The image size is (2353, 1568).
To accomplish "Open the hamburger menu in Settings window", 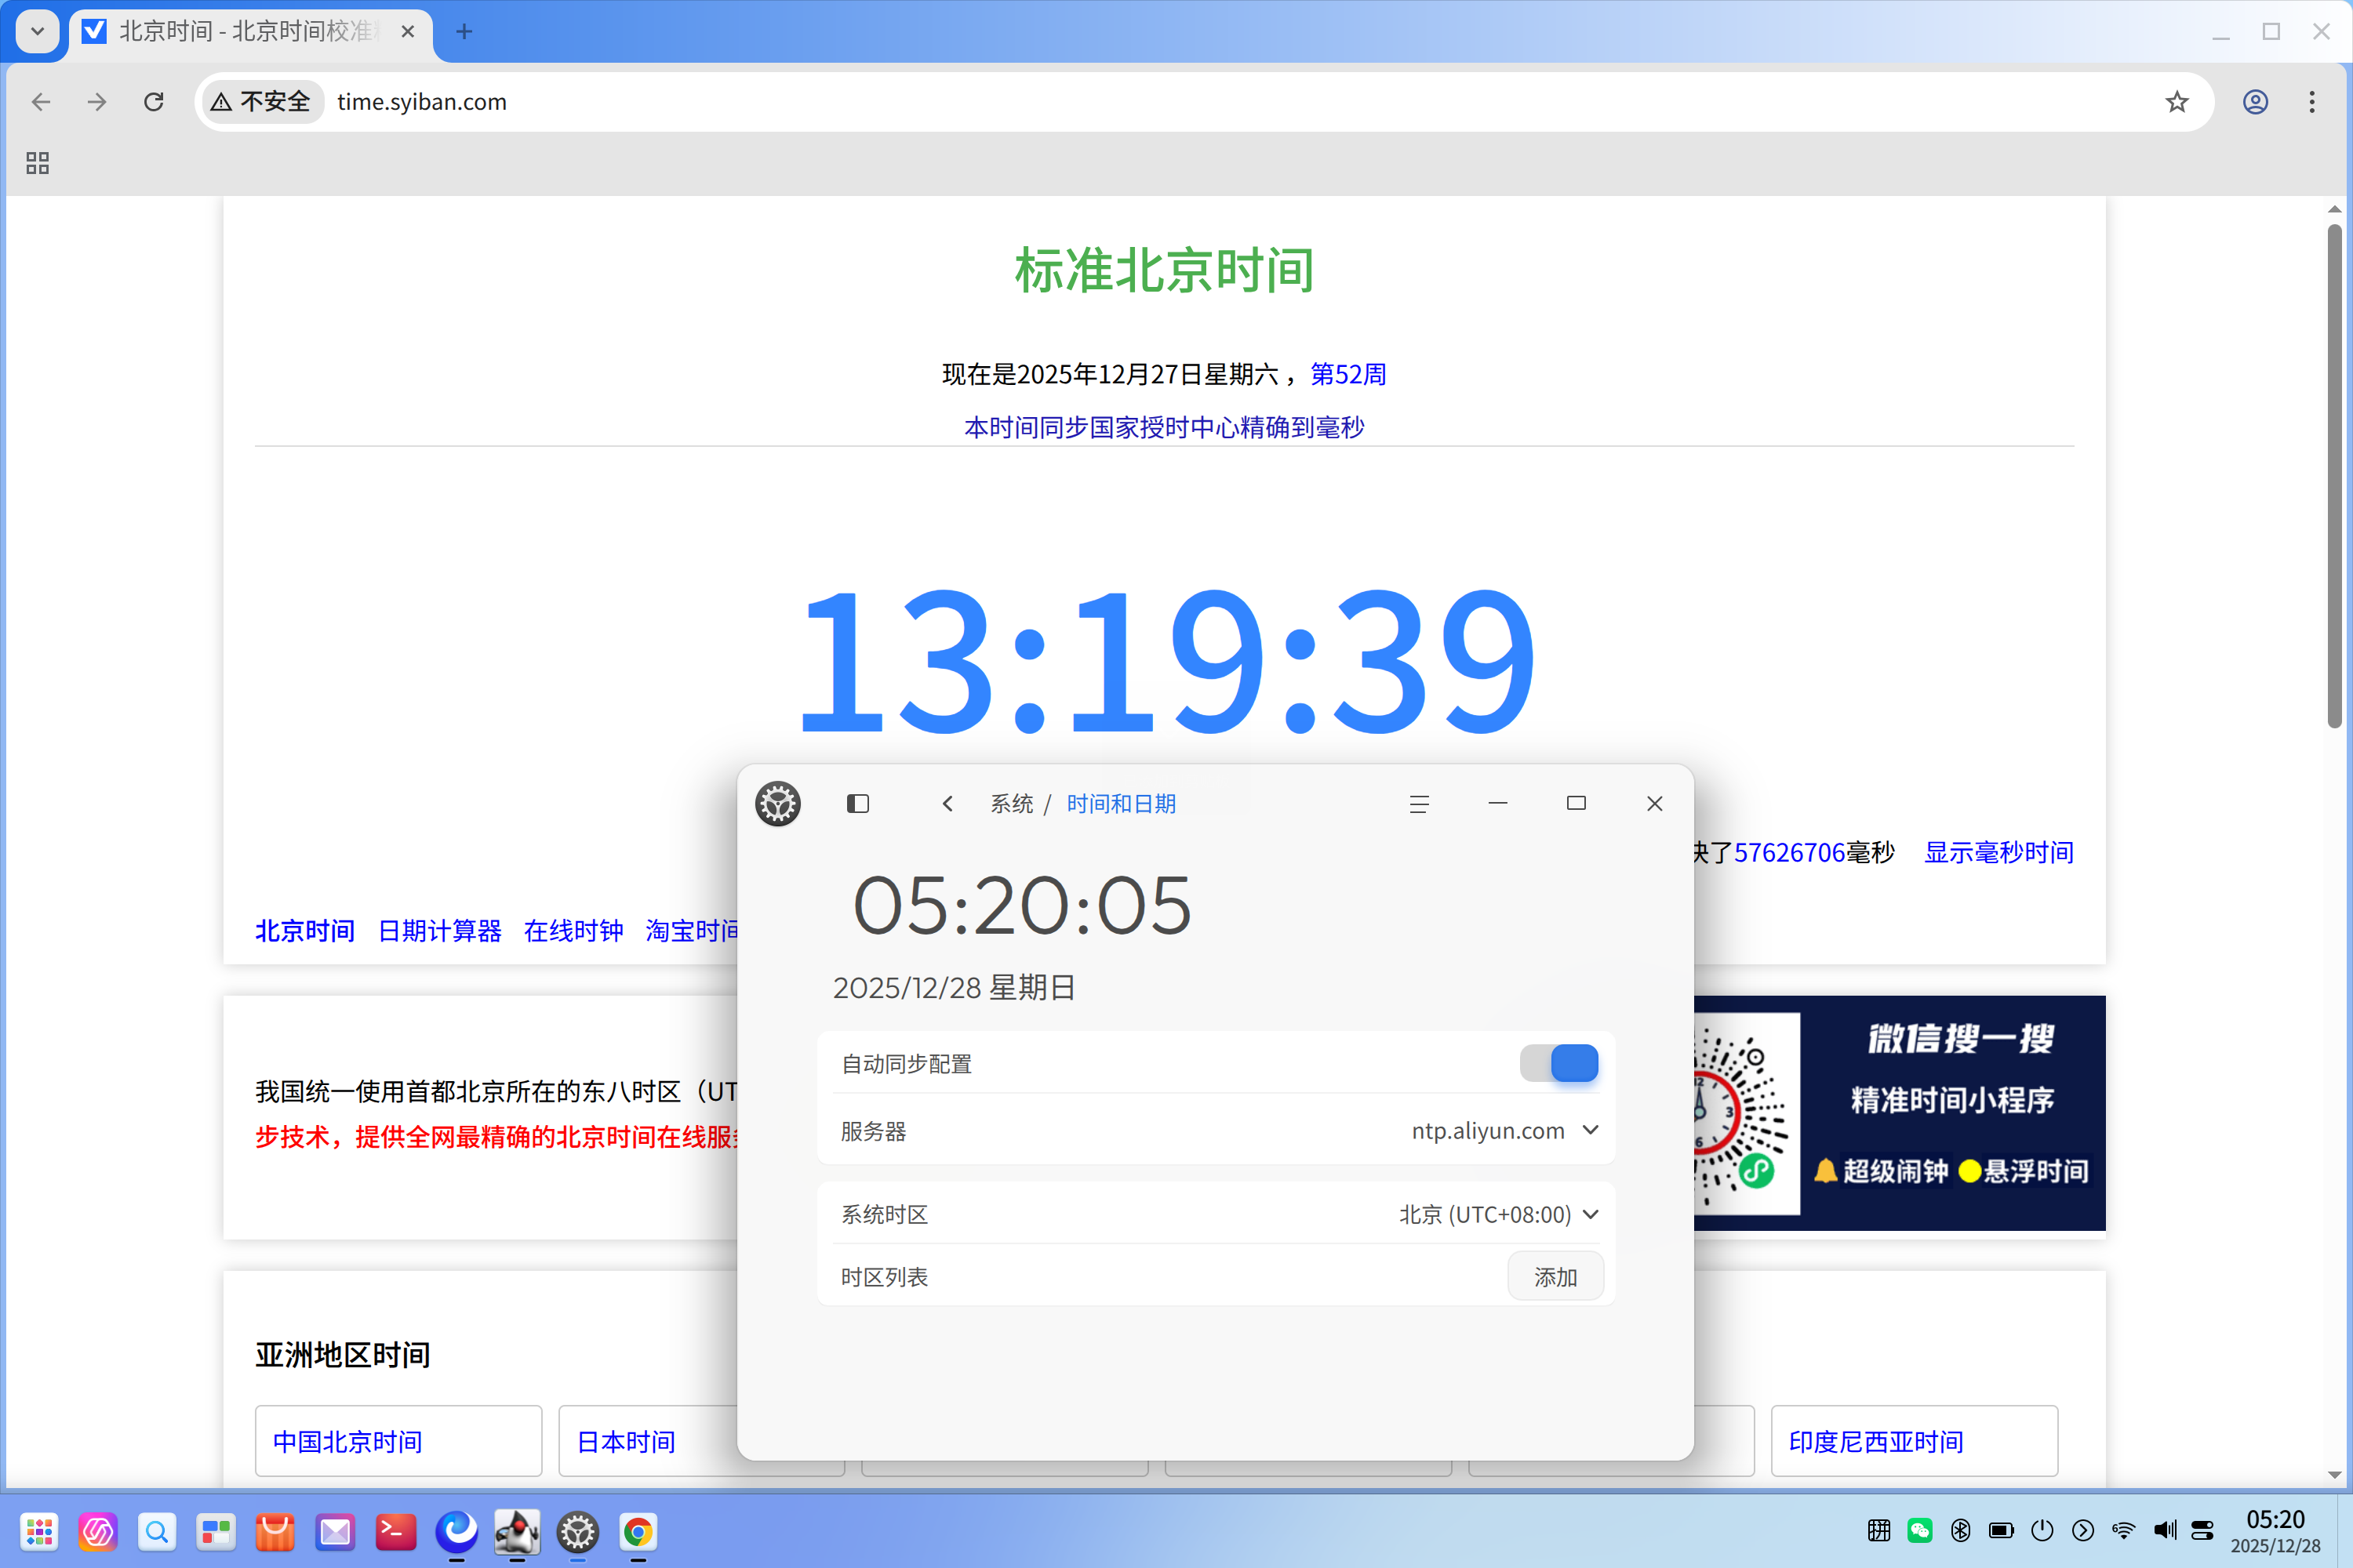I will (x=1419, y=804).
